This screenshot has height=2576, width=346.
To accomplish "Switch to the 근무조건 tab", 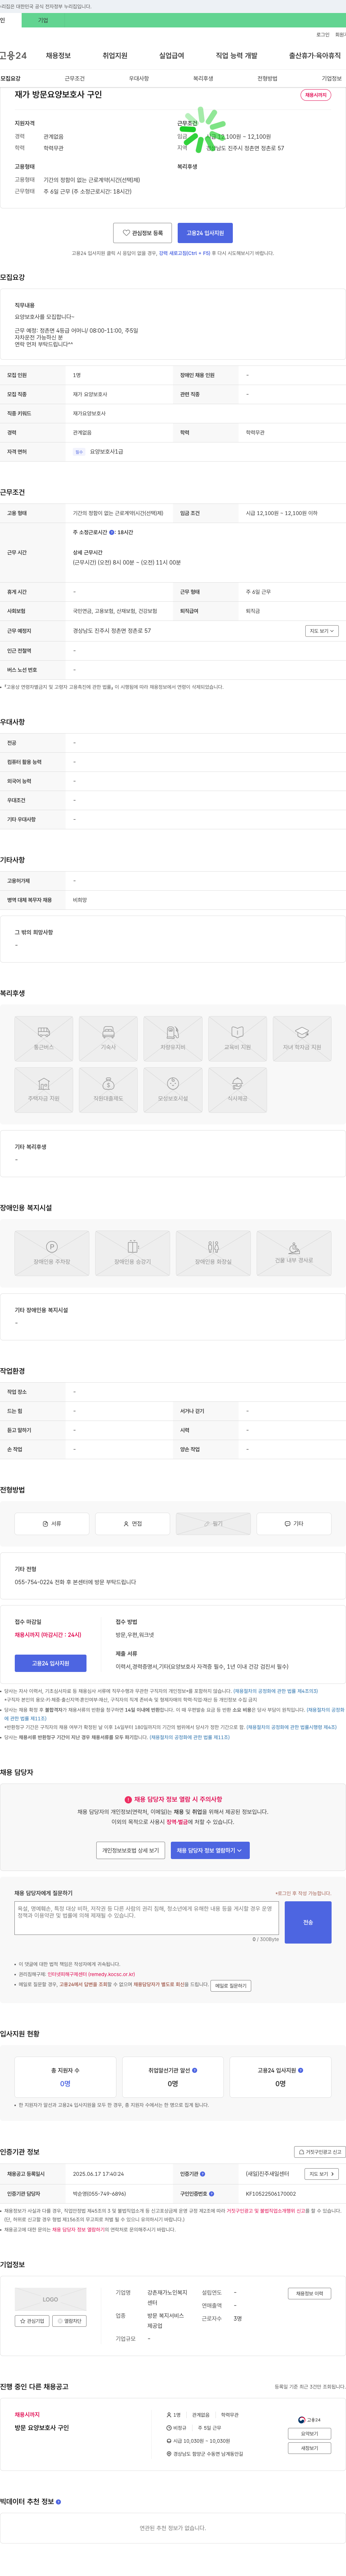I will click(75, 78).
